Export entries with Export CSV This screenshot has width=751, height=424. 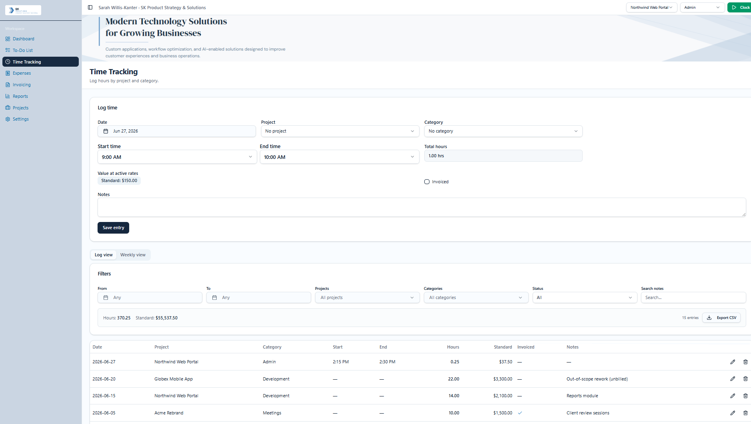721,318
